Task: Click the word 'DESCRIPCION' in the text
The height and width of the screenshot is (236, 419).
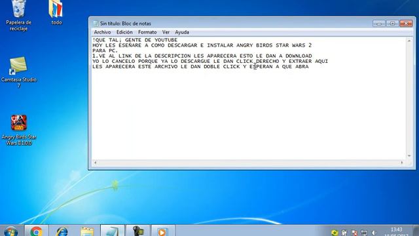Action: tap(172, 56)
